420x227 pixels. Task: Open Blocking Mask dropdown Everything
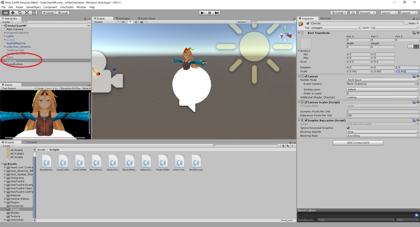(383, 136)
